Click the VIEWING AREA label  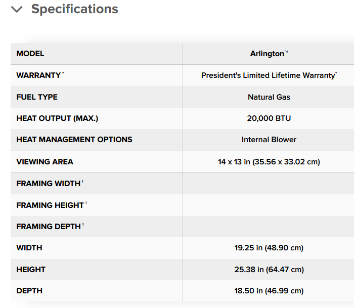click(45, 162)
